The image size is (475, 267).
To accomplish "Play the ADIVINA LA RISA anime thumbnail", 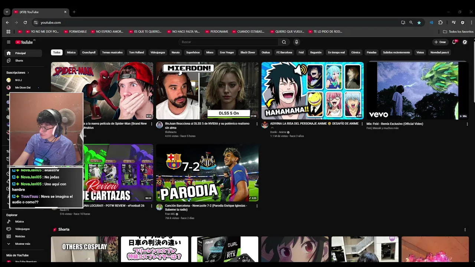I will pos(312,90).
